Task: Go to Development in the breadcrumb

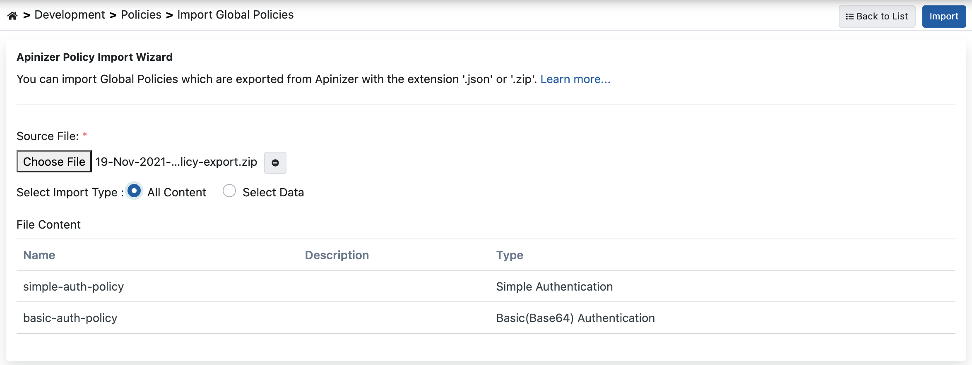Action: click(x=70, y=15)
